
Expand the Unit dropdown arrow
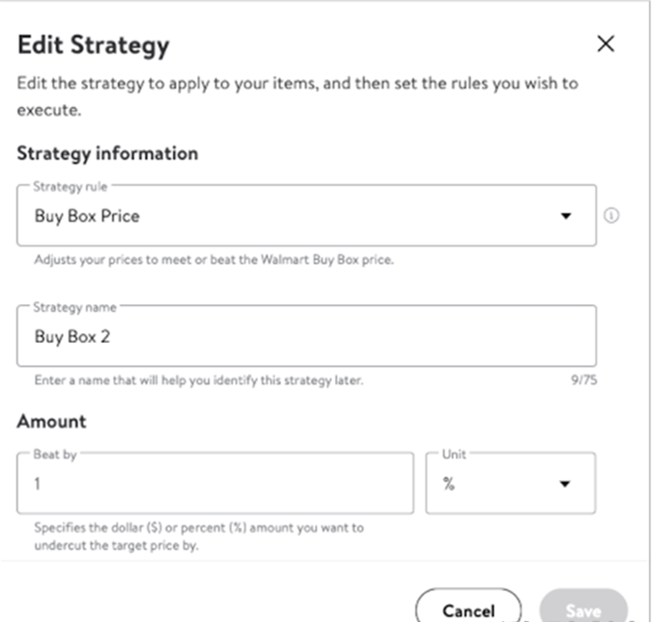(x=565, y=484)
